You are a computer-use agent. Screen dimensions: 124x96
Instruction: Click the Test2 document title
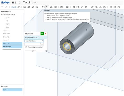26,3
